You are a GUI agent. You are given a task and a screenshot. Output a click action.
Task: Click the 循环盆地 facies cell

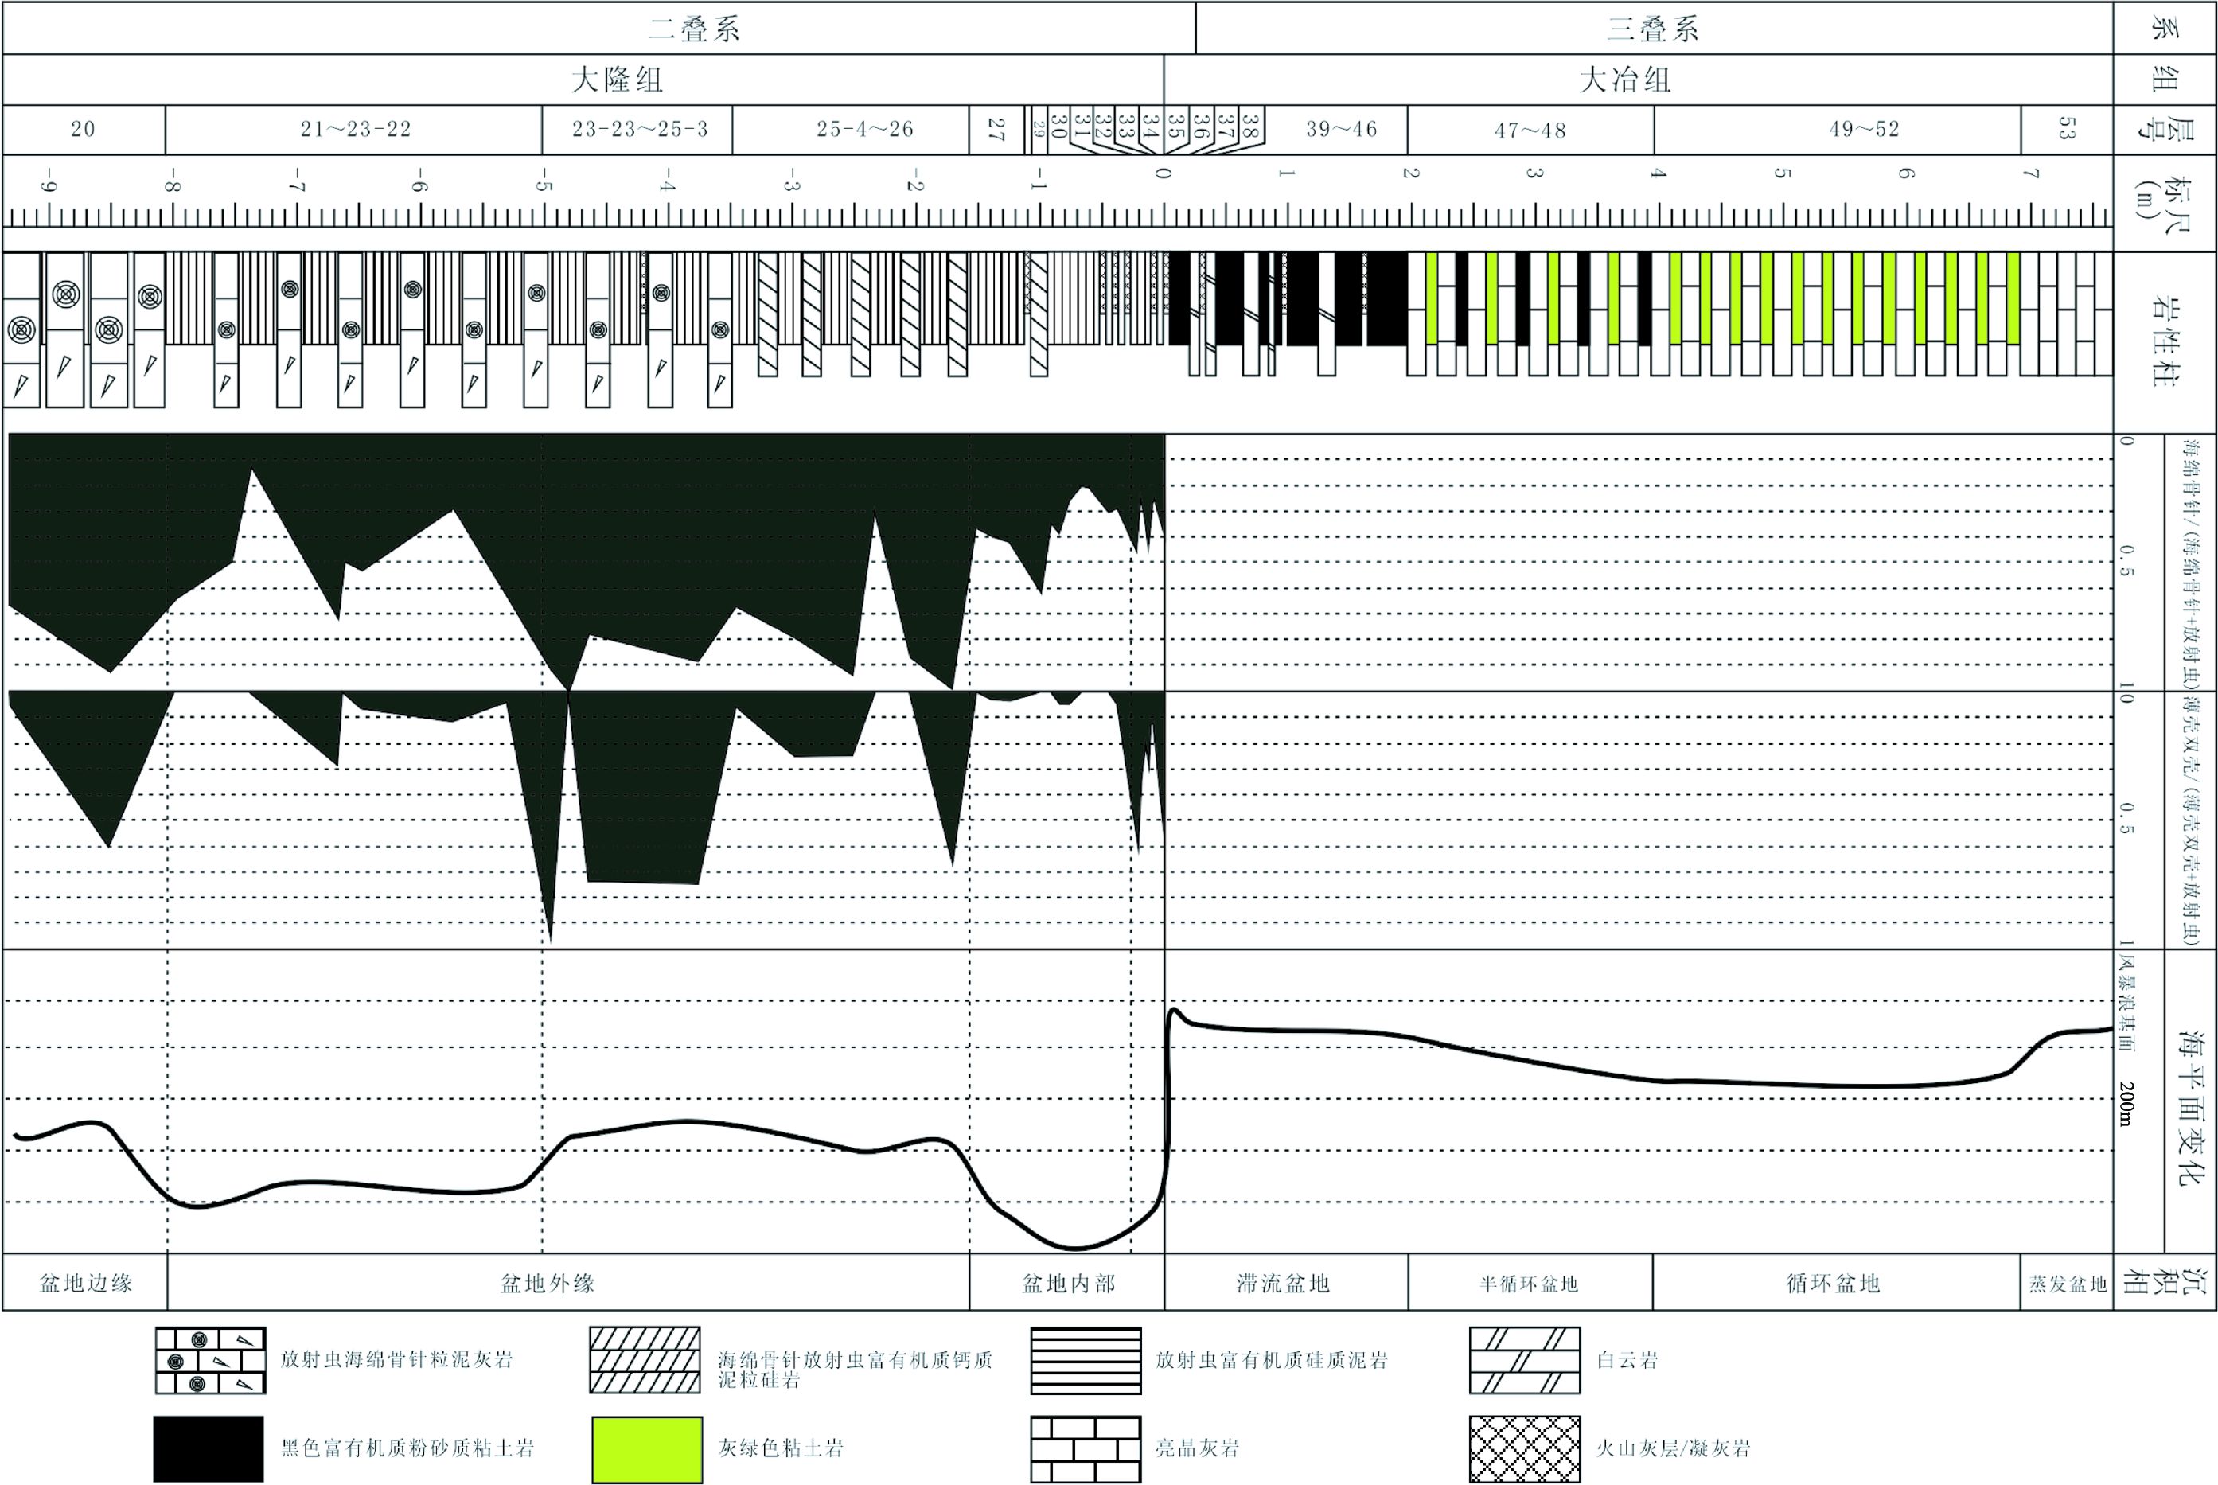[x=1833, y=1284]
